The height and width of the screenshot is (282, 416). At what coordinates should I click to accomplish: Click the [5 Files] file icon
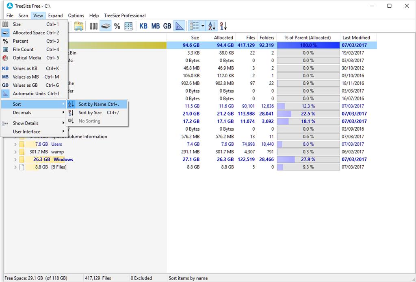(22, 167)
